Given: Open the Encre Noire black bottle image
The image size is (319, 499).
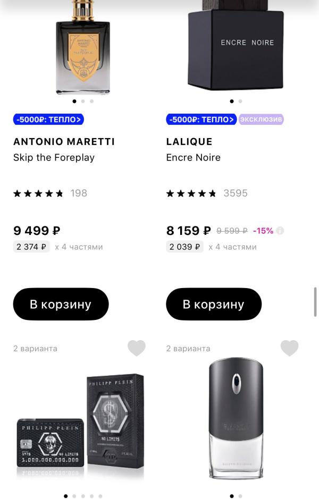Looking at the screenshot, I should click(x=236, y=45).
